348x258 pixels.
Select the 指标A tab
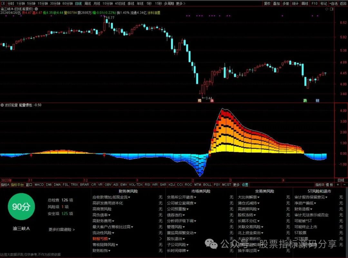[x=5, y=185]
